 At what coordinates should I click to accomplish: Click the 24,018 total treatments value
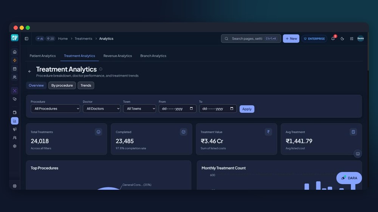click(40, 141)
